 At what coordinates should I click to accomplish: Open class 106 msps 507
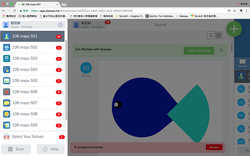tap(32, 103)
